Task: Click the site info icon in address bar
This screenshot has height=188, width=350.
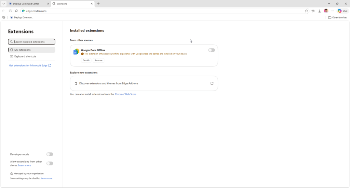Action: pyautogui.click(x=24, y=11)
